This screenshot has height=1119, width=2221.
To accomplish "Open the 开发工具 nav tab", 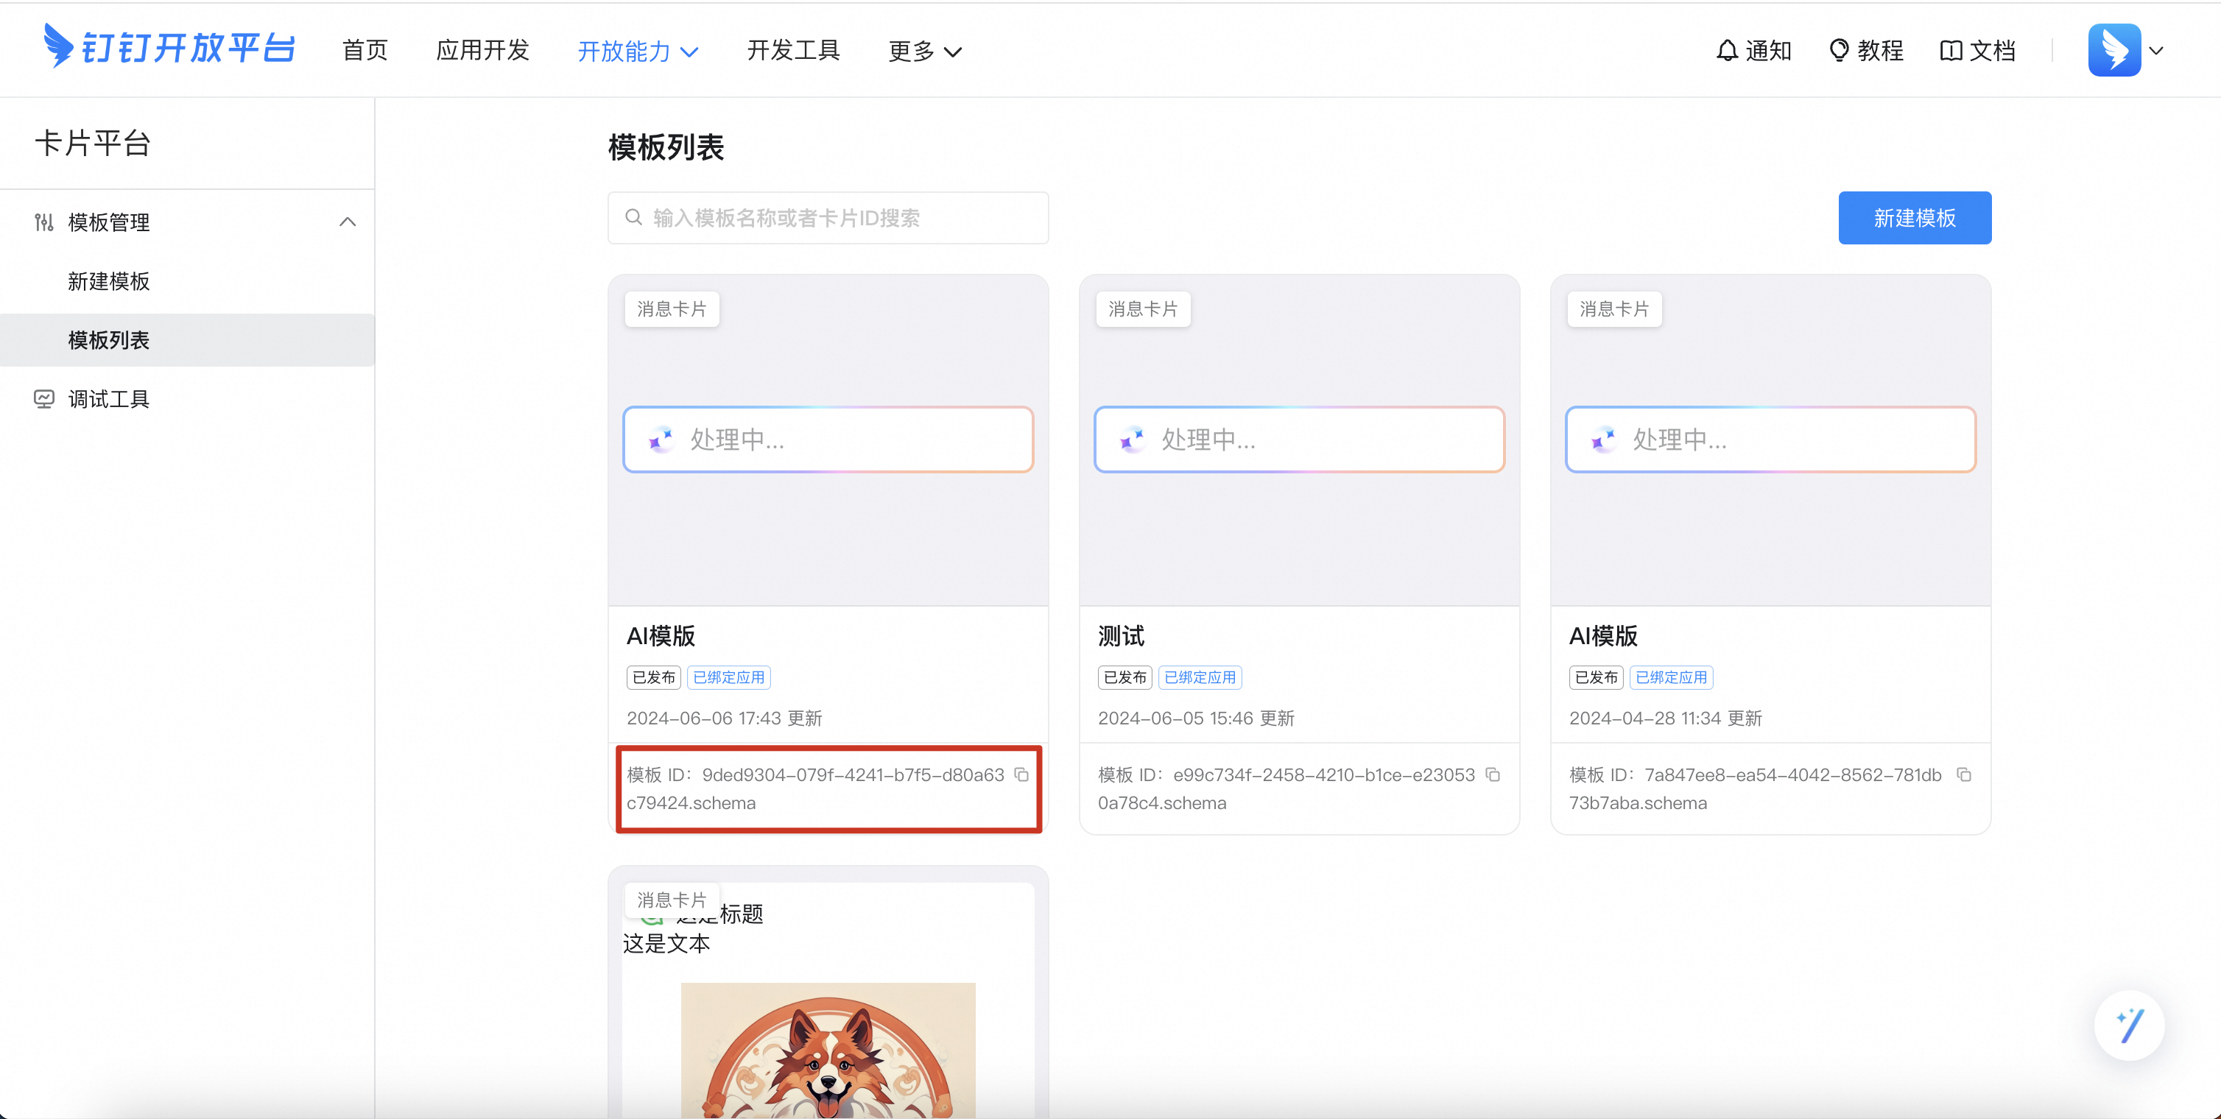I will [x=792, y=51].
